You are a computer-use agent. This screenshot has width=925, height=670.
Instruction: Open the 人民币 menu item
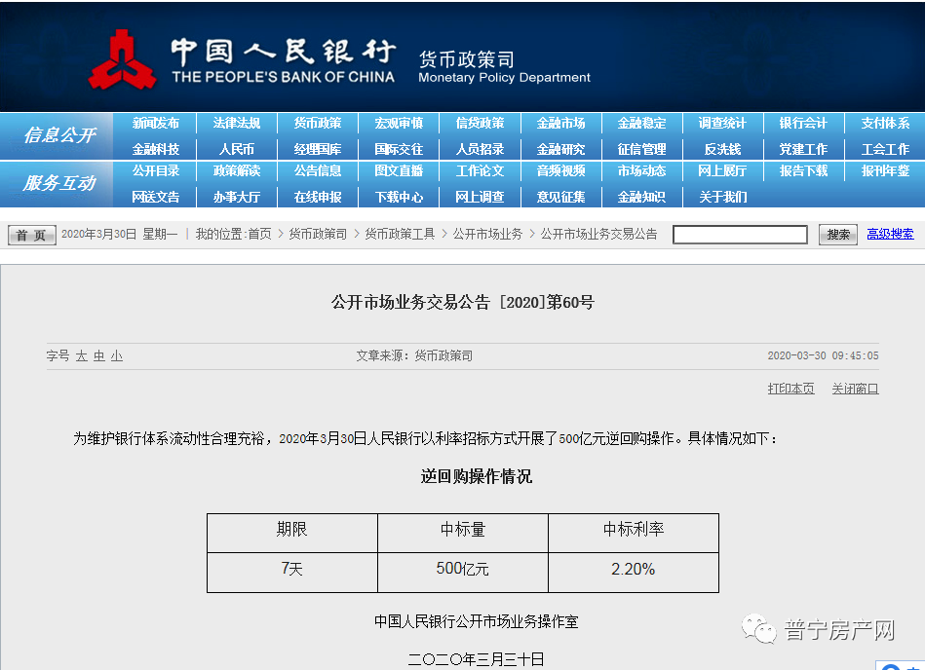click(237, 149)
